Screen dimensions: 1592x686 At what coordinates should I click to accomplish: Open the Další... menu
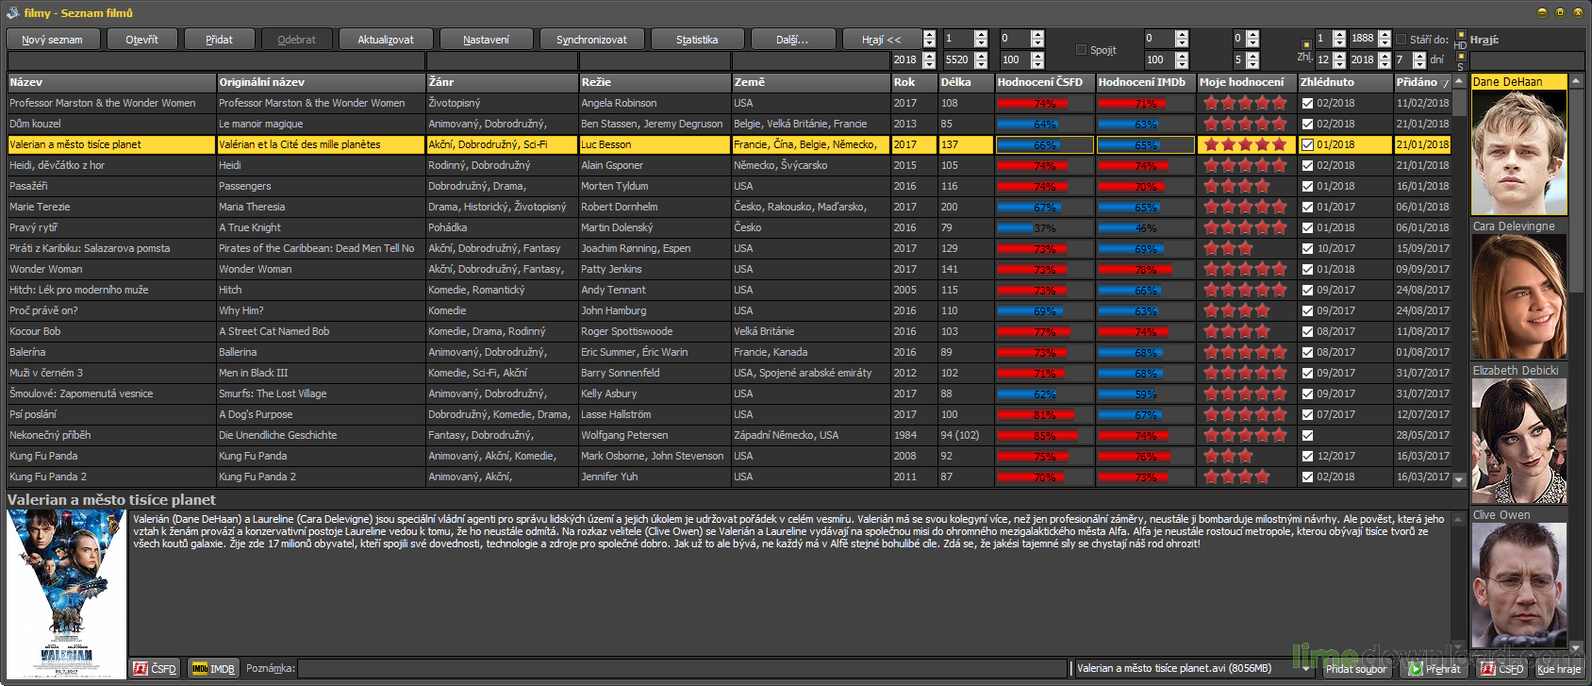pos(792,40)
